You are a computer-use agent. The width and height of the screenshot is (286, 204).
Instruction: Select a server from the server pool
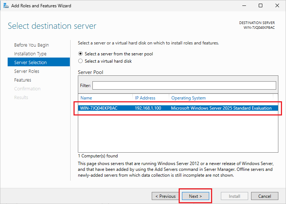(x=81, y=54)
